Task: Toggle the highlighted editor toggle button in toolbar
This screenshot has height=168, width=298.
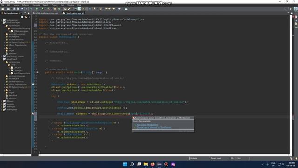Action: coord(80,9)
